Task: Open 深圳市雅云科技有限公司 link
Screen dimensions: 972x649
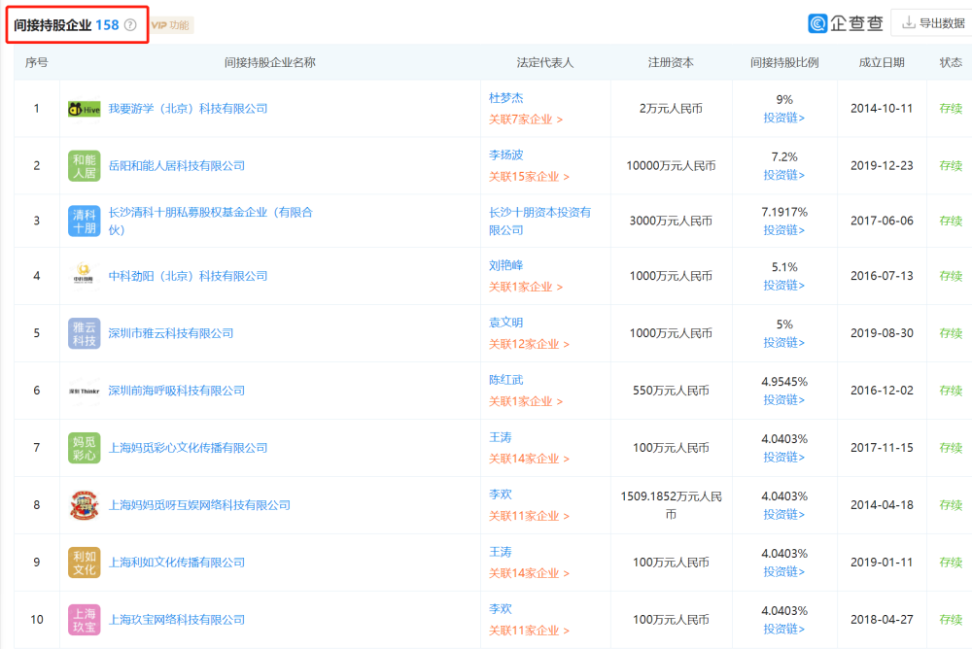Action: (171, 333)
